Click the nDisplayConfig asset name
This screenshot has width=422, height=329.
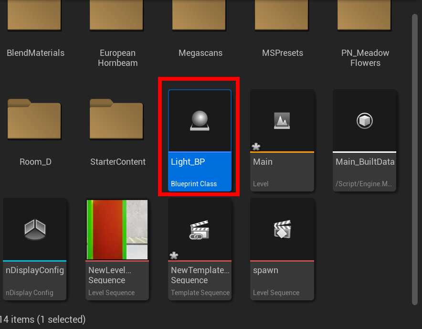click(35, 270)
